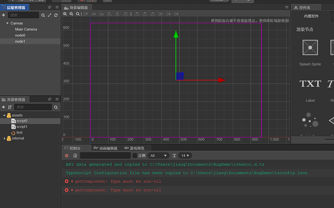Select the 内置控件 tab
This screenshot has height=208, width=334.
pos(311,16)
